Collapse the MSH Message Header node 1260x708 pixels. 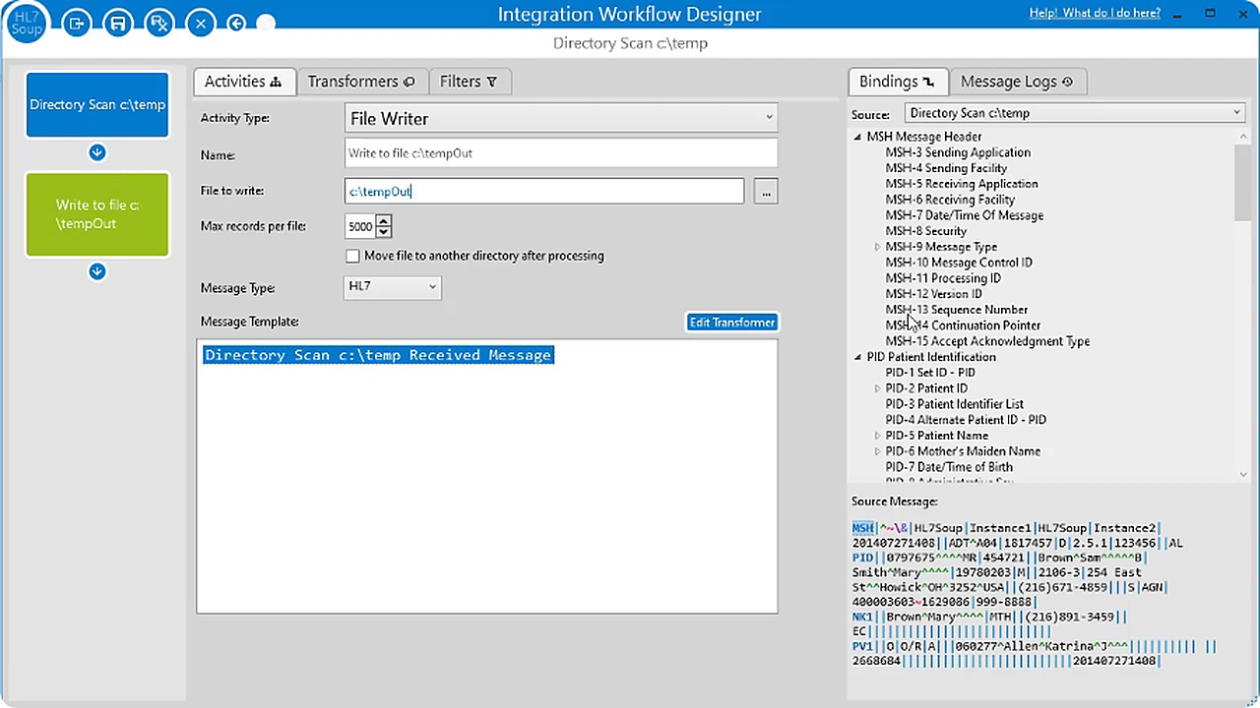[x=858, y=137]
